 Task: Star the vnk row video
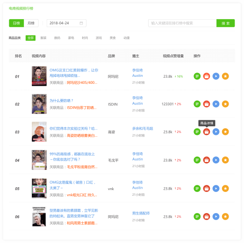(x=225, y=188)
